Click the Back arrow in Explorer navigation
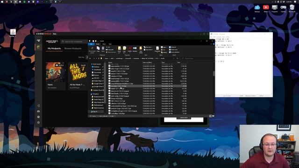The height and width of the screenshot is (168, 299). coord(90,58)
